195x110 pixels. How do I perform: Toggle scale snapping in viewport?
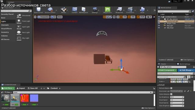138,17
